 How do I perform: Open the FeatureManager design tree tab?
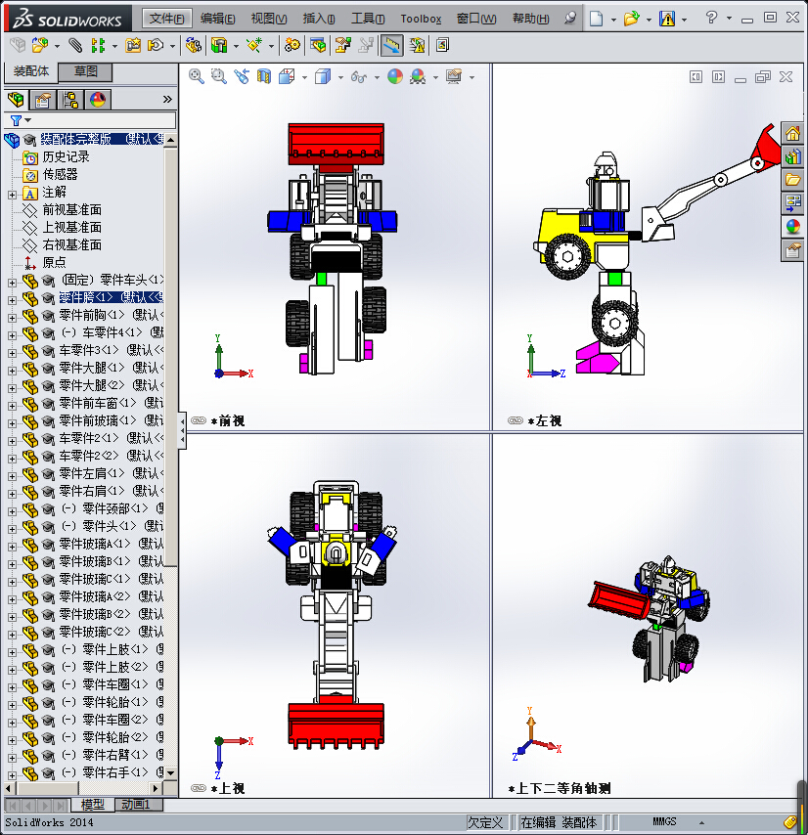pyautogui.click(x=16, y=100)
